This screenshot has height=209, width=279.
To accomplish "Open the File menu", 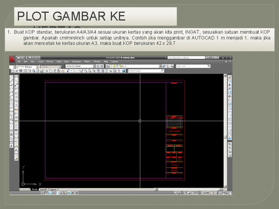I will pyautogui.click(x=19, y=62).
